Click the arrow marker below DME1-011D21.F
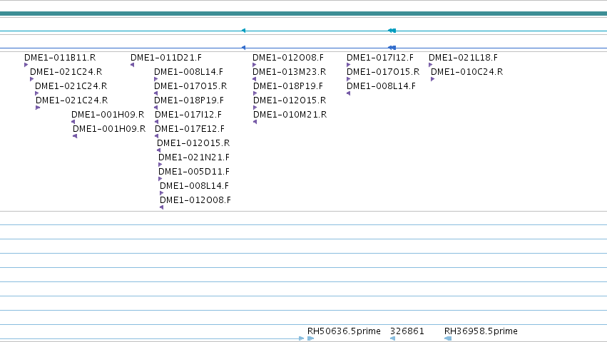The width and height of the screenshot is (607, 342). click(x=133, y=65)
